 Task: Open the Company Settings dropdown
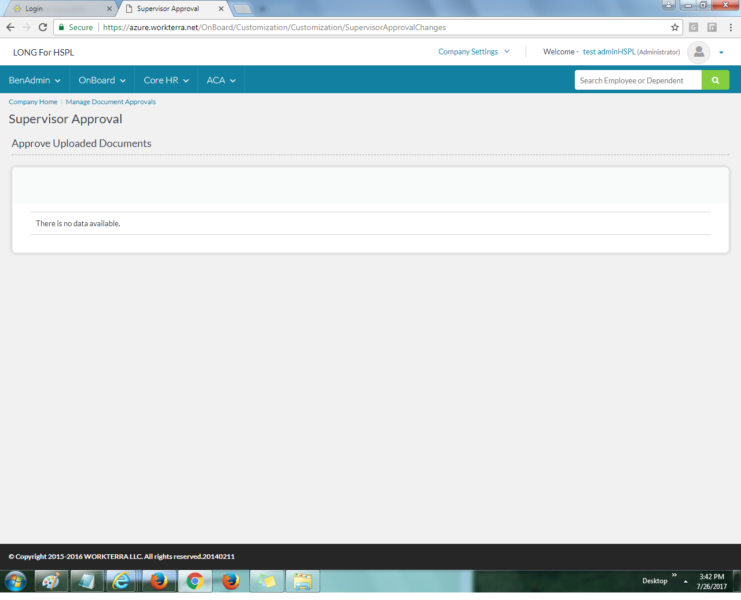tap(474, 51)
